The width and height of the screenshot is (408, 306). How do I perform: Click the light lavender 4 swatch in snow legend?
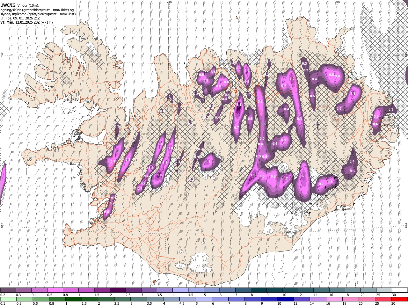(180, 290)
